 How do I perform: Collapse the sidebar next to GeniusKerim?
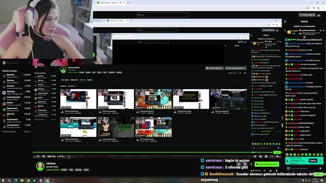[29, 63]
